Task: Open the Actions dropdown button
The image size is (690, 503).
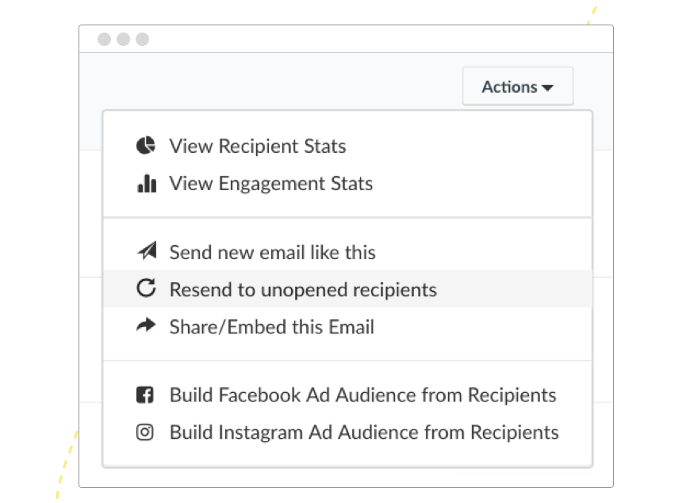Action: 517,86
